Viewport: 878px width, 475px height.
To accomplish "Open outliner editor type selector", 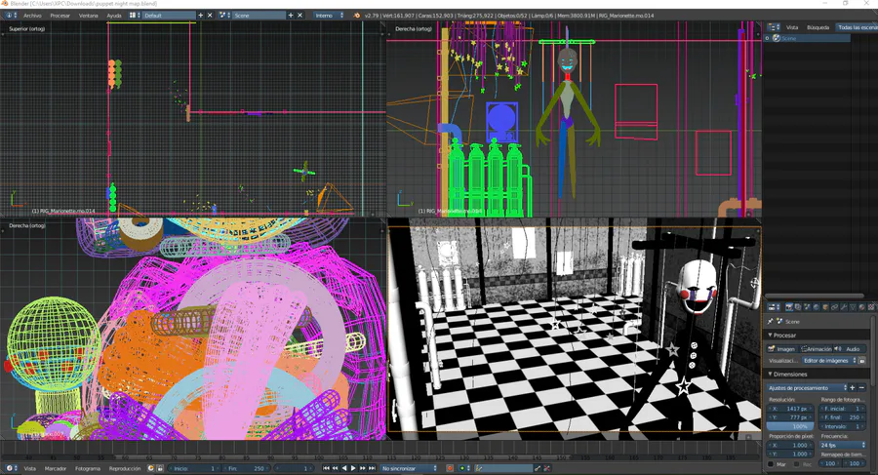I will coord(774,27).
